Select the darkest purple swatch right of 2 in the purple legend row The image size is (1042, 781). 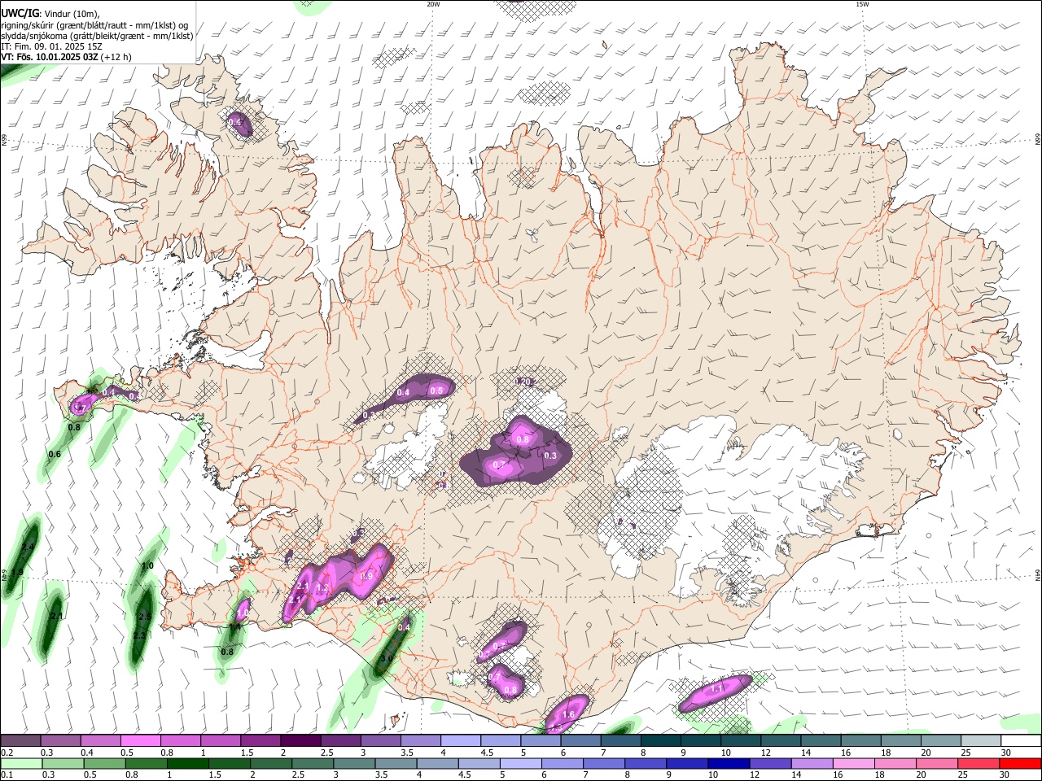(x=300, y=740)
